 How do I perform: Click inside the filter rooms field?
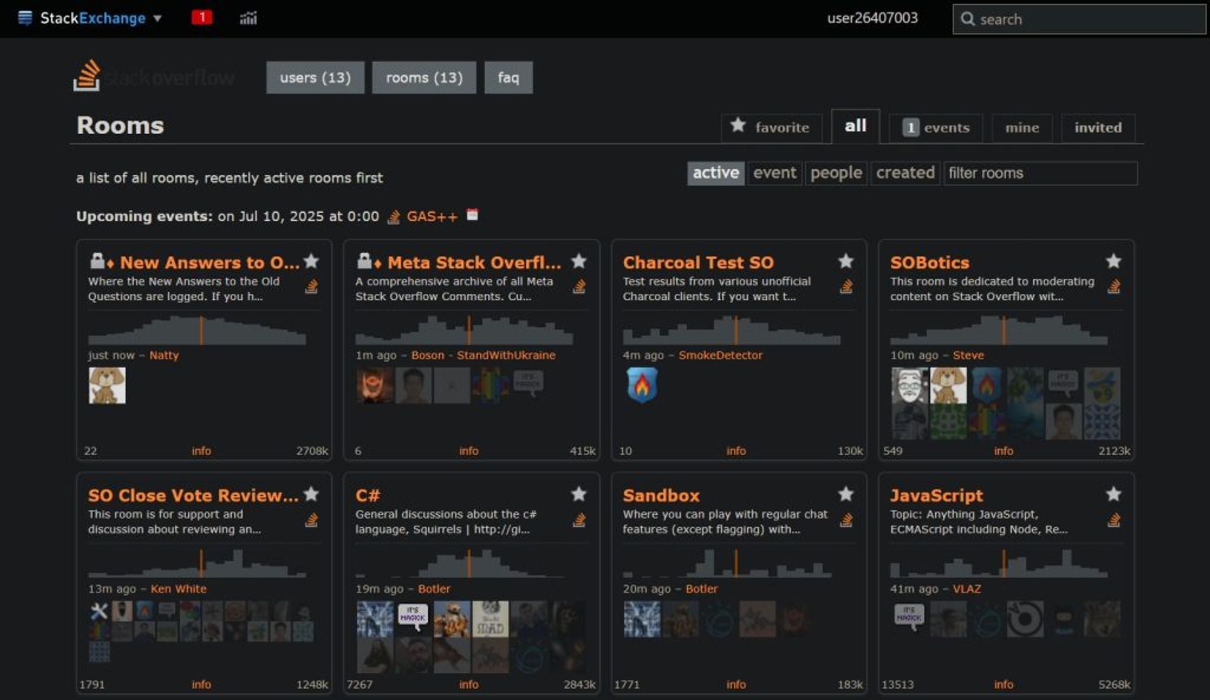tap(1041, 173)
